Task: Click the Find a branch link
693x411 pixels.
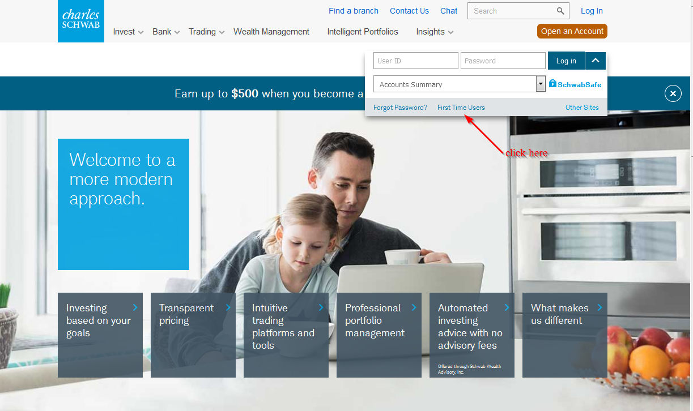Action: (354, 11)
